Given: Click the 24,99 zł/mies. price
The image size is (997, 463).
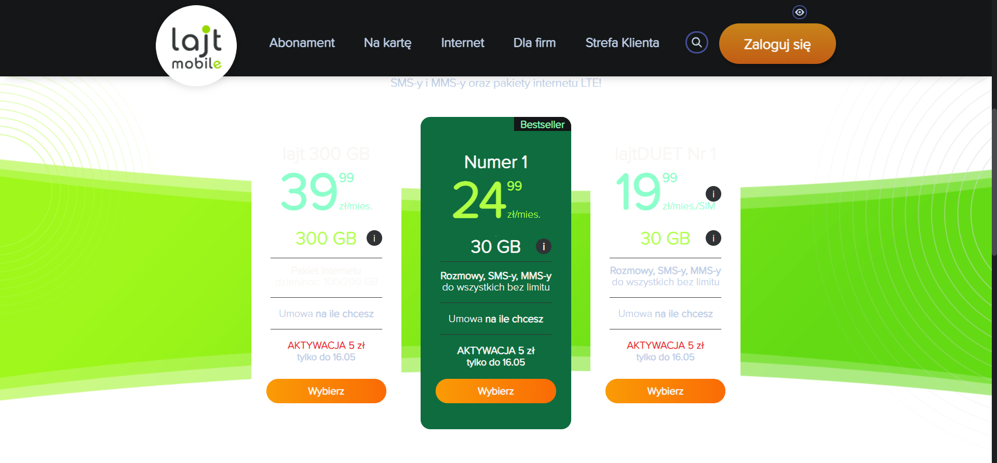Looking at the screenshot, I should (496, 200).
